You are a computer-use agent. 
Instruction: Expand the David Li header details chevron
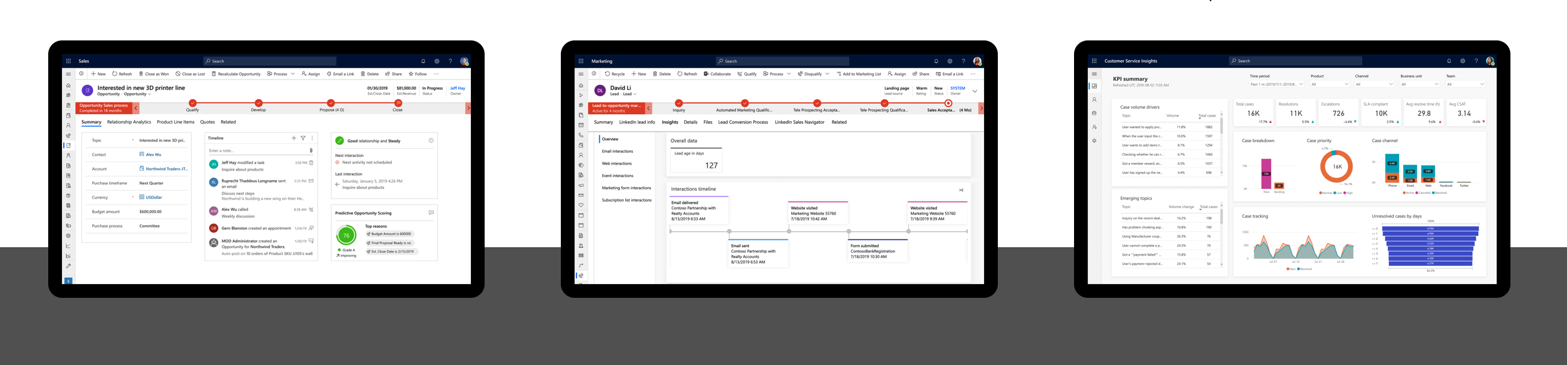point(975,91)
